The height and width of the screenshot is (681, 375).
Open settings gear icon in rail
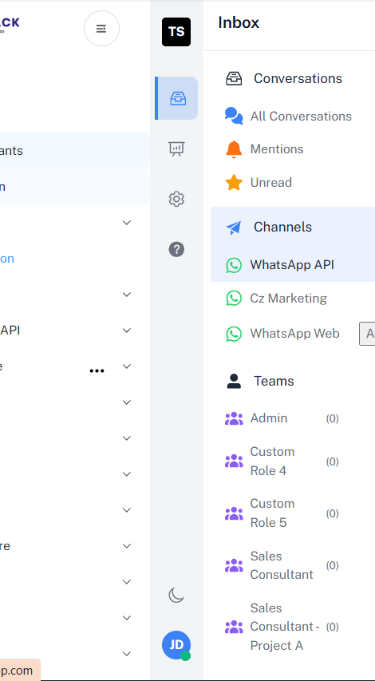176,200
